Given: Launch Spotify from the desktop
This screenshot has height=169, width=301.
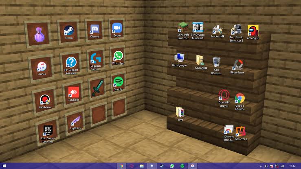Looking at the screenshot, I should 118,83.
